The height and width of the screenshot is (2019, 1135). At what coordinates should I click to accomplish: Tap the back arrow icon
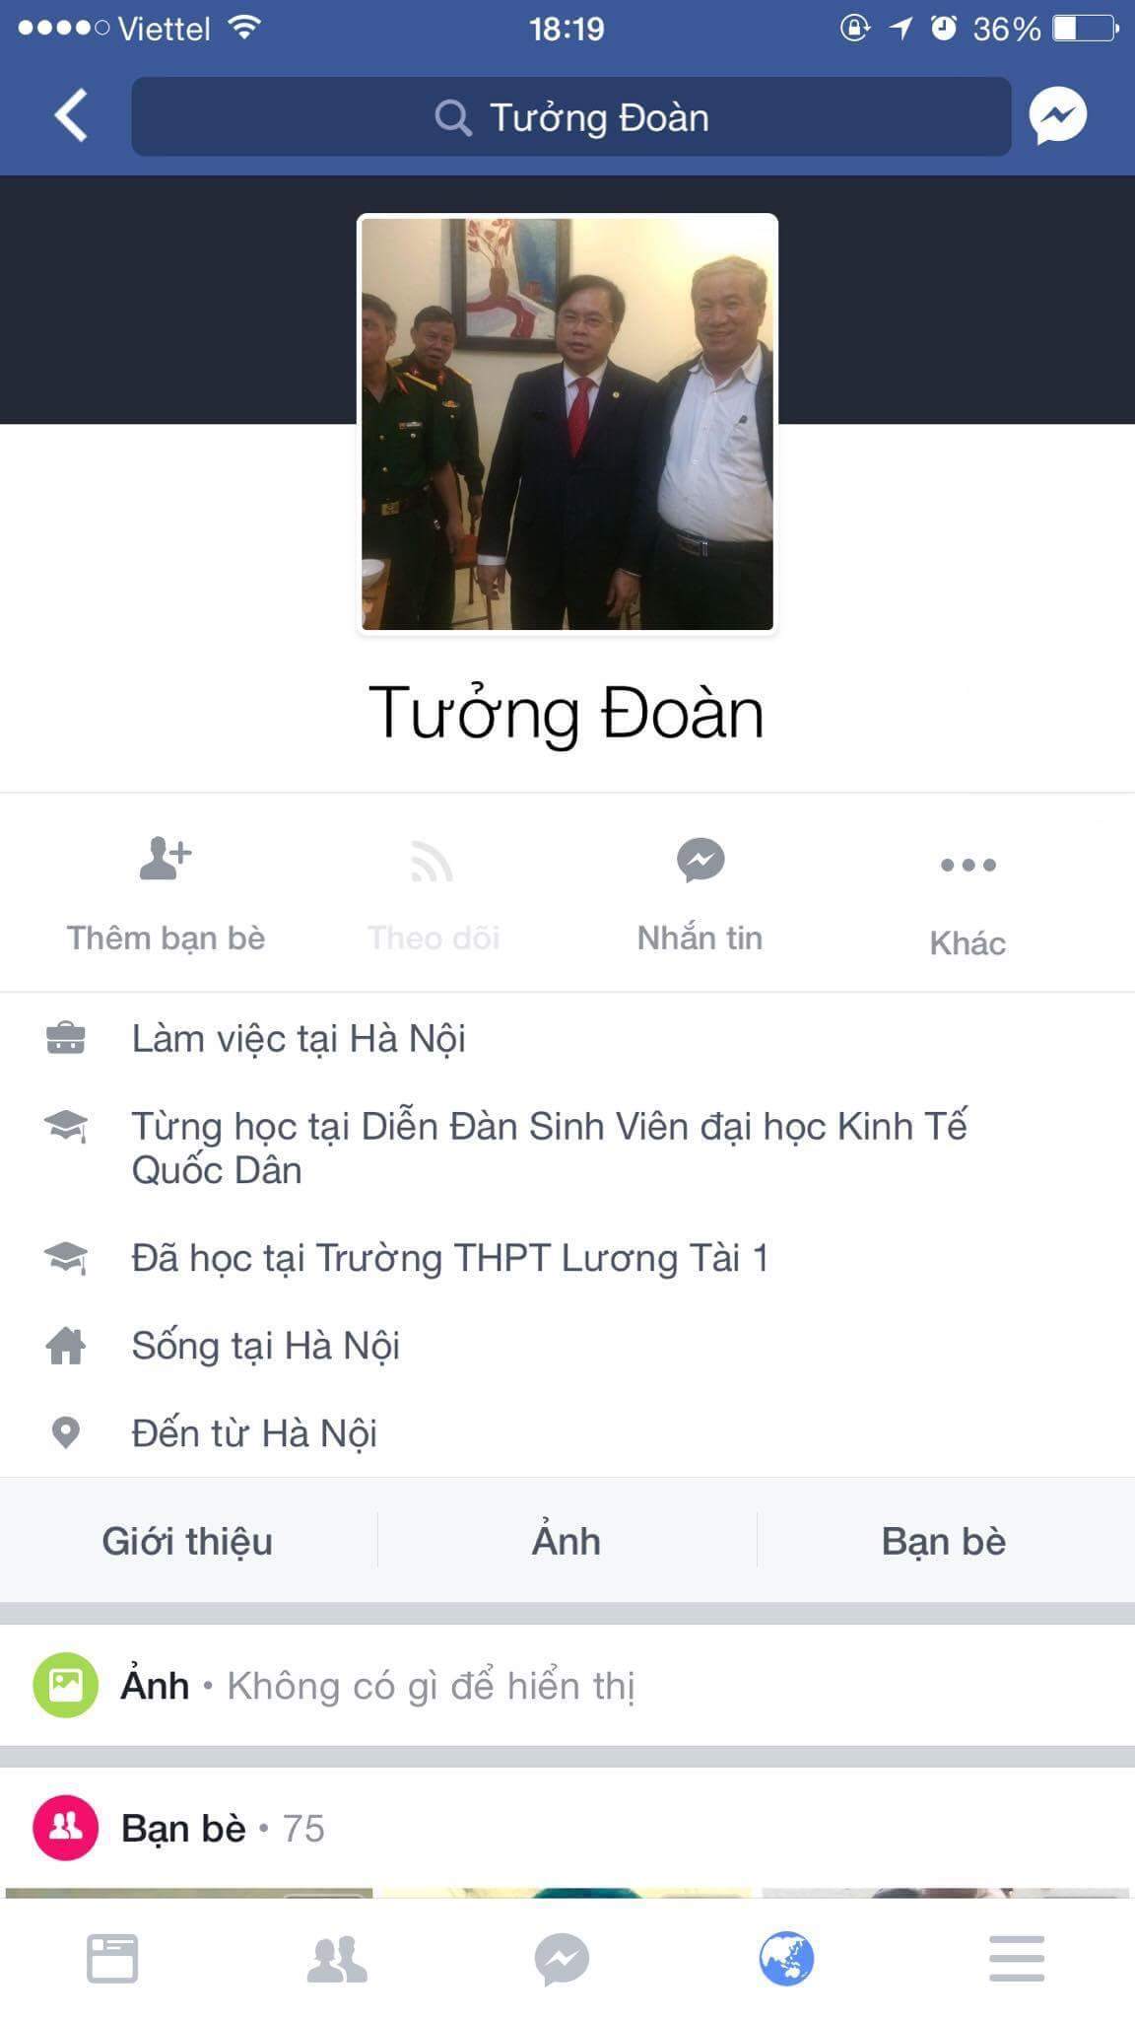point(71,115)
